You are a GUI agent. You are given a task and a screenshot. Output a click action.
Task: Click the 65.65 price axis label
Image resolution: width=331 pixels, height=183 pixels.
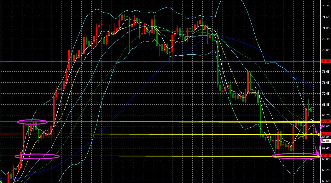(x=326, y=181)
